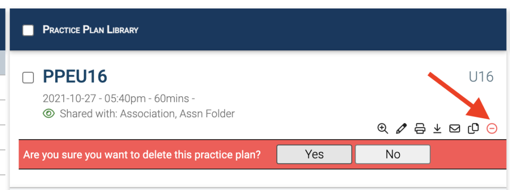Image resolution: width=510 pixels, height=190 pixels.
Task: Click the U16 age group label
Action: tap(481, 77)
